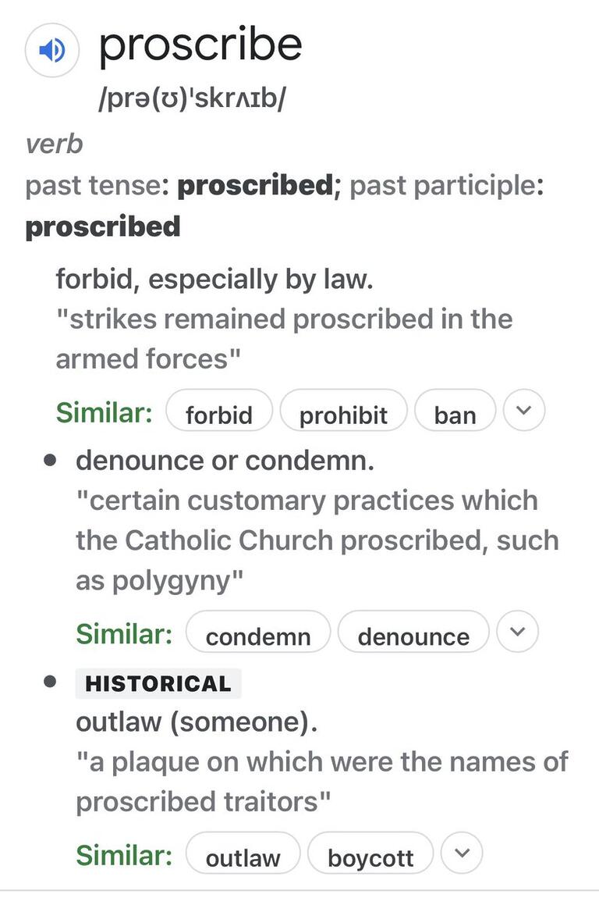Click the 'outlaw (someone)' definition

197,722
